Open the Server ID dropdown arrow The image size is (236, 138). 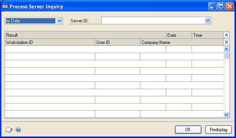pos(208,20)
